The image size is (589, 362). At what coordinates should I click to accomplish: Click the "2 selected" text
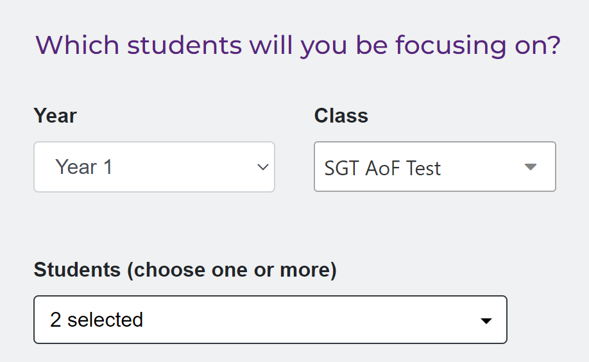[96, 320]
